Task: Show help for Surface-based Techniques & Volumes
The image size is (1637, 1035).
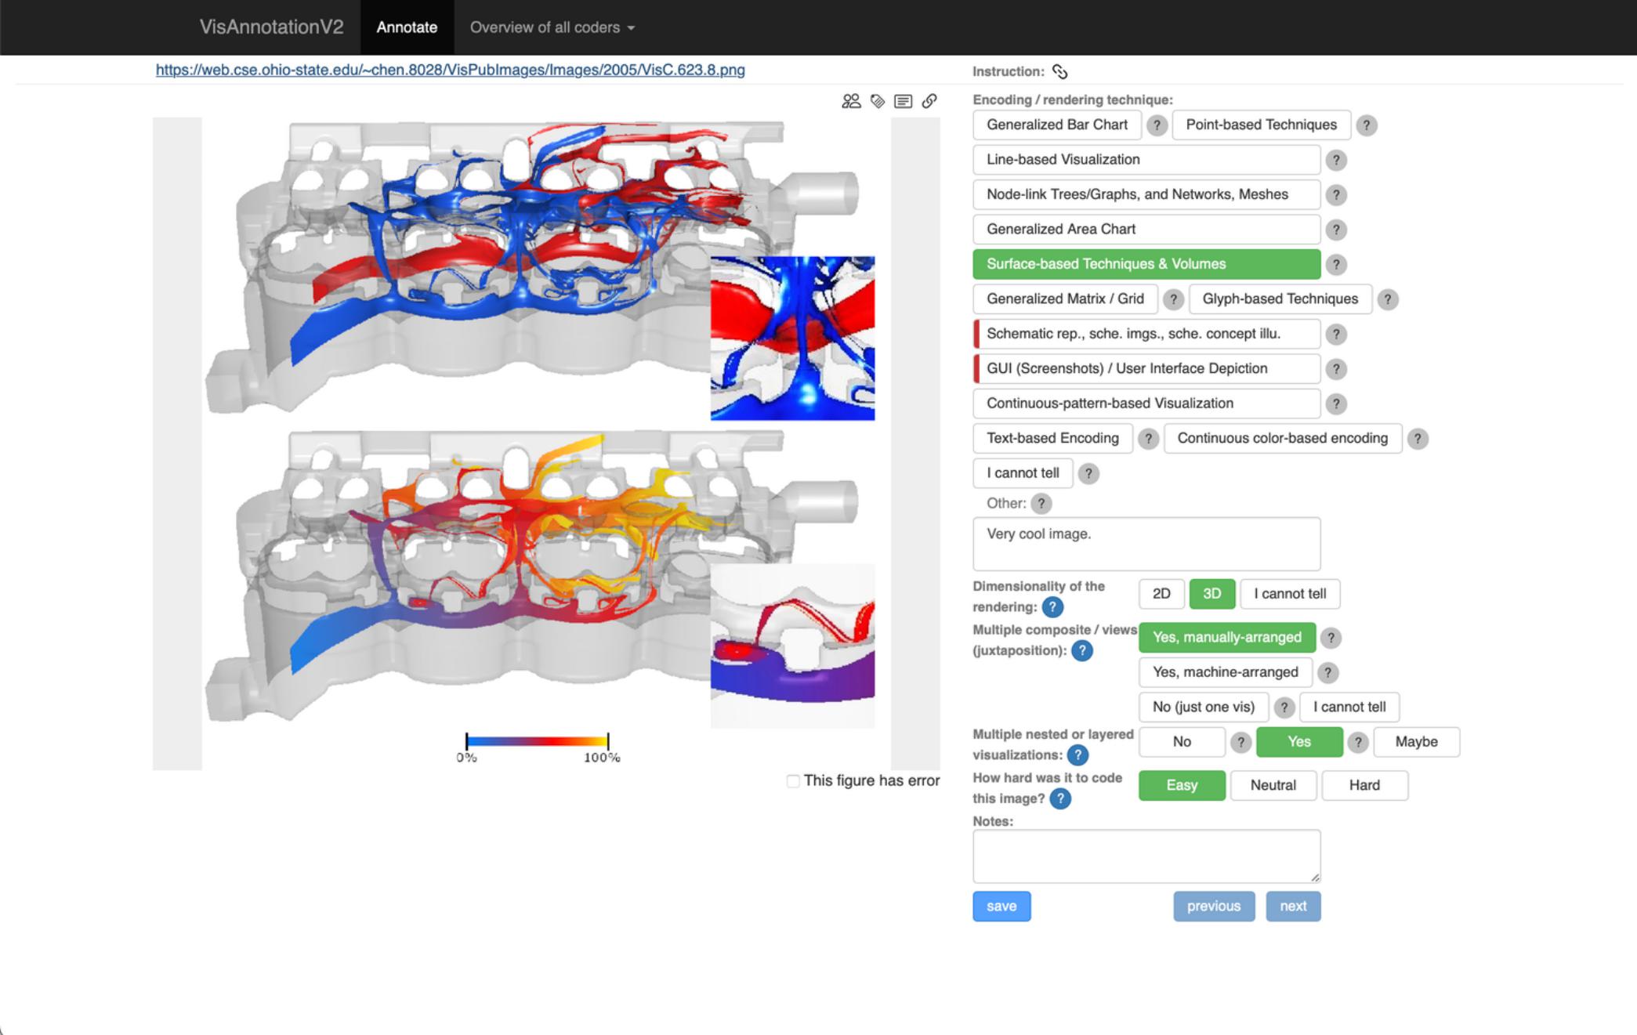Action: coord(1336,265)
